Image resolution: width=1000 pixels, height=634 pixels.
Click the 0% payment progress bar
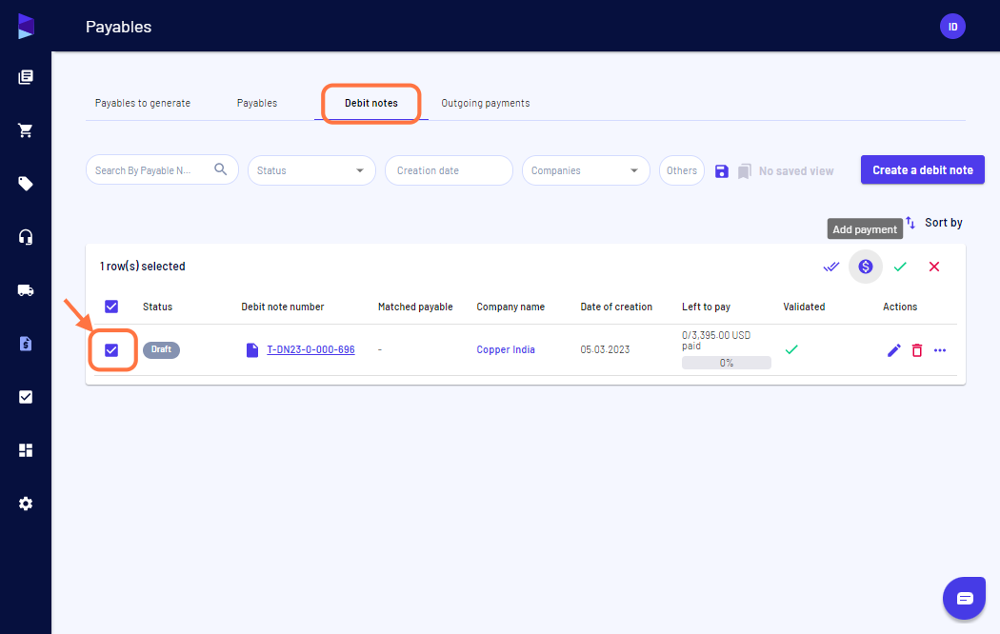click(727, 363)
